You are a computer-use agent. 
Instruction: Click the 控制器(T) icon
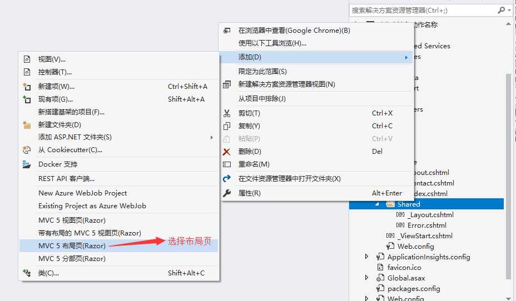click(x=27, y=72)
